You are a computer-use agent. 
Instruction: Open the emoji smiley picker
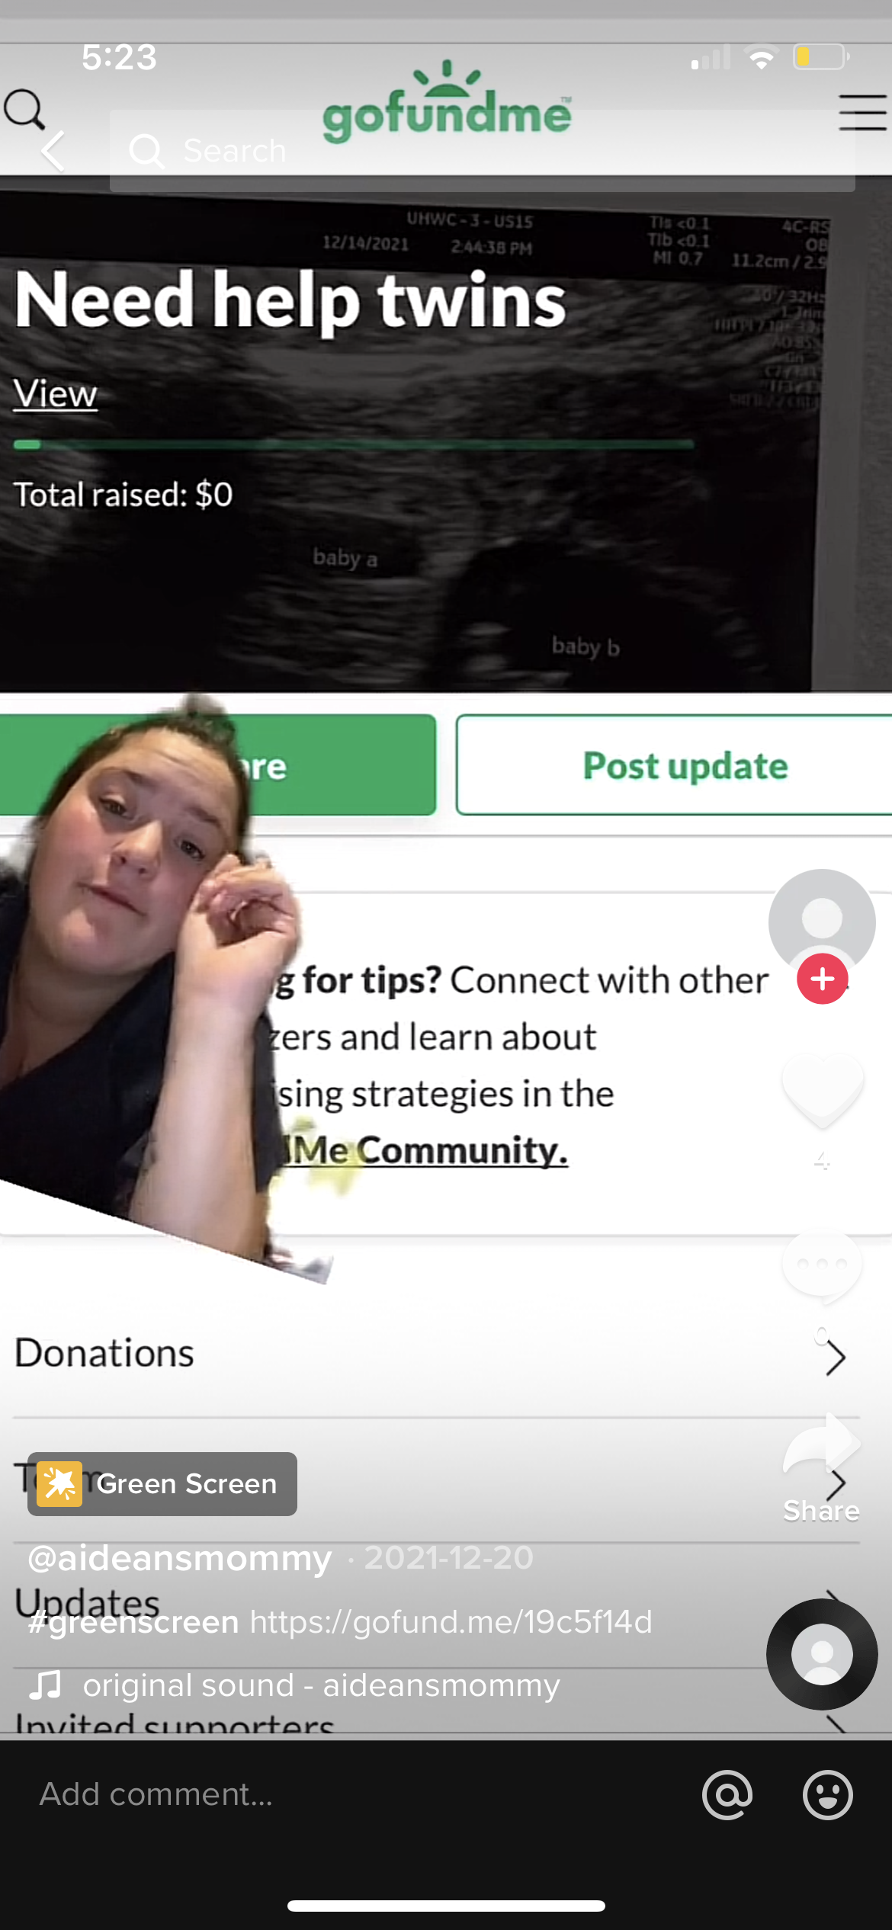click(x=827, y=1794)
